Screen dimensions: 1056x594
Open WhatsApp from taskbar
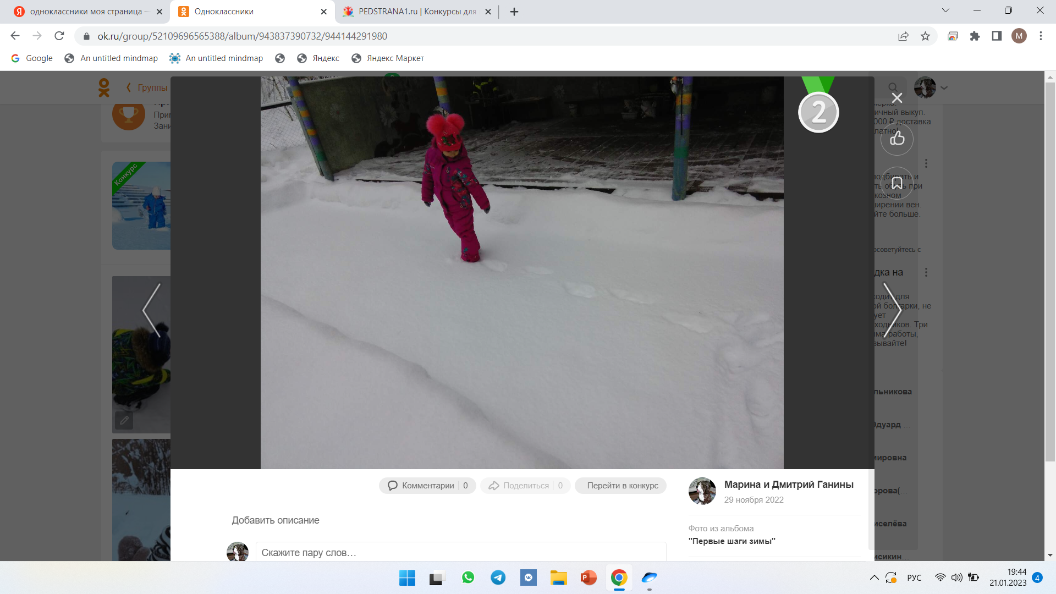click(468, 578)
